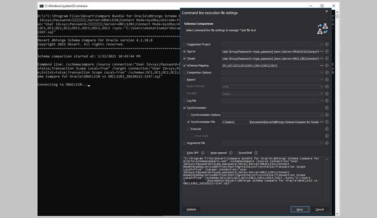This screenshot has height=218, width=377.
Task: Enable the Synchronization Options checkbox
Action: 188,115
